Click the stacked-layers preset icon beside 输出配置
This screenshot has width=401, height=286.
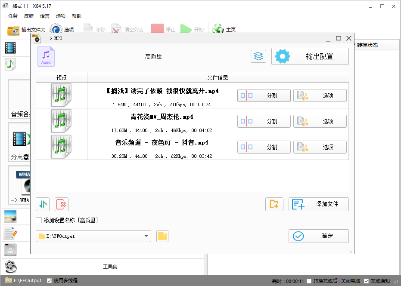[258, 56]
